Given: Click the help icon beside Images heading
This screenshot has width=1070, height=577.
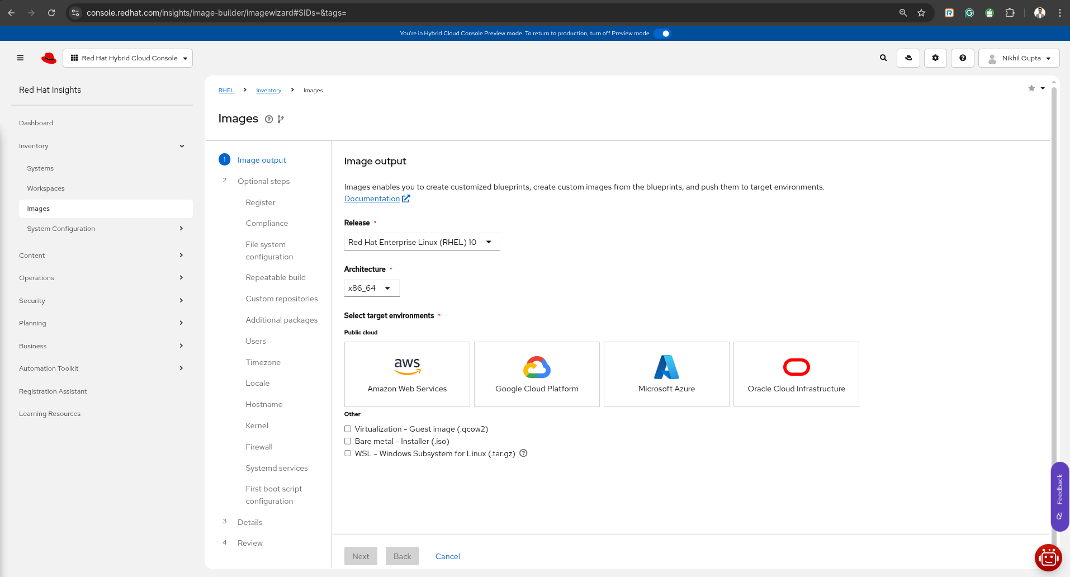Looking at the screenshot, I should pyautogui.click(x=269, y=119).
